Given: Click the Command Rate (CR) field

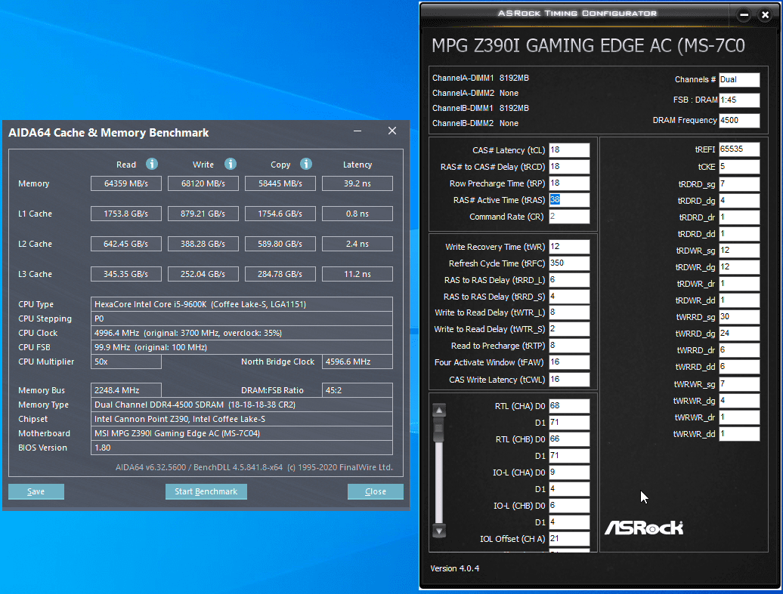Looking at the screenshot, I should point(569,217).
